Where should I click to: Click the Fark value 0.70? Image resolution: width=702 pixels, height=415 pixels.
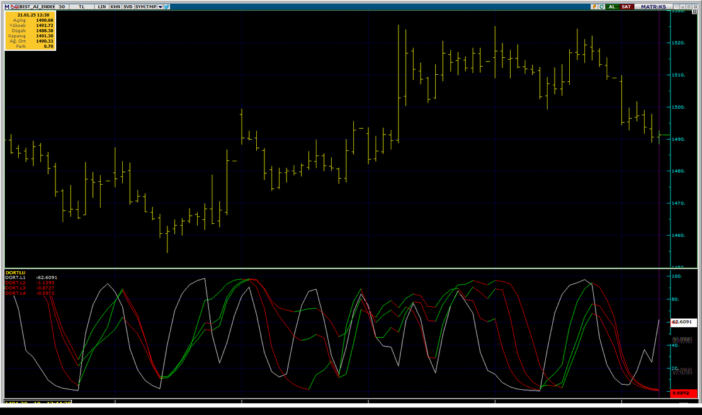click(49, 46)
